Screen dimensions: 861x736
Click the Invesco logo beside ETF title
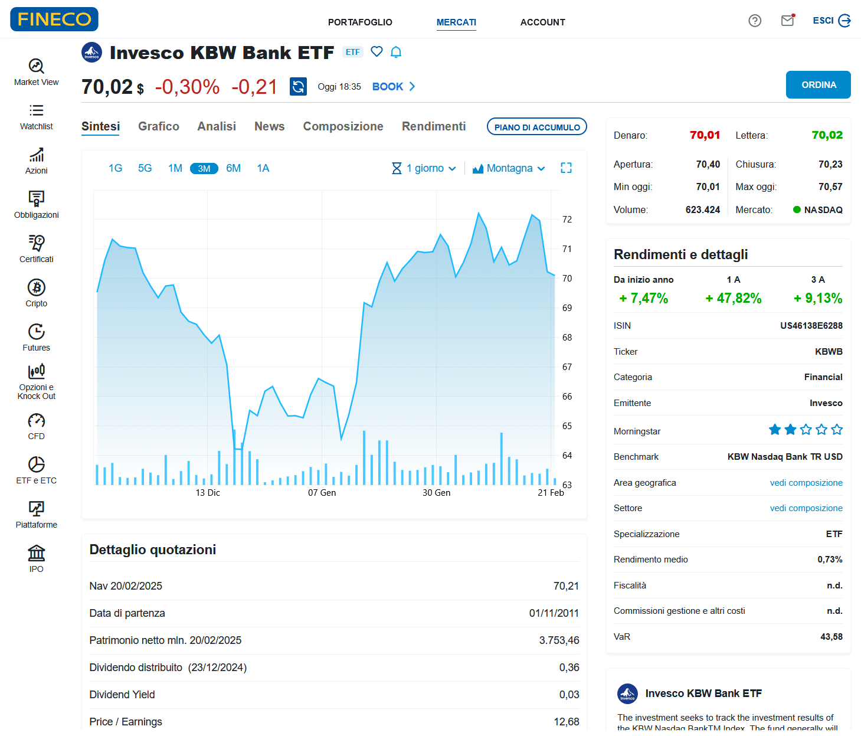click(91, 53)
